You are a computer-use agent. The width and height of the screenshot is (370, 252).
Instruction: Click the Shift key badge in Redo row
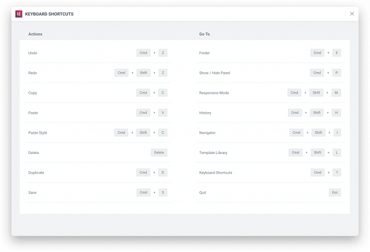pos(143,73)
